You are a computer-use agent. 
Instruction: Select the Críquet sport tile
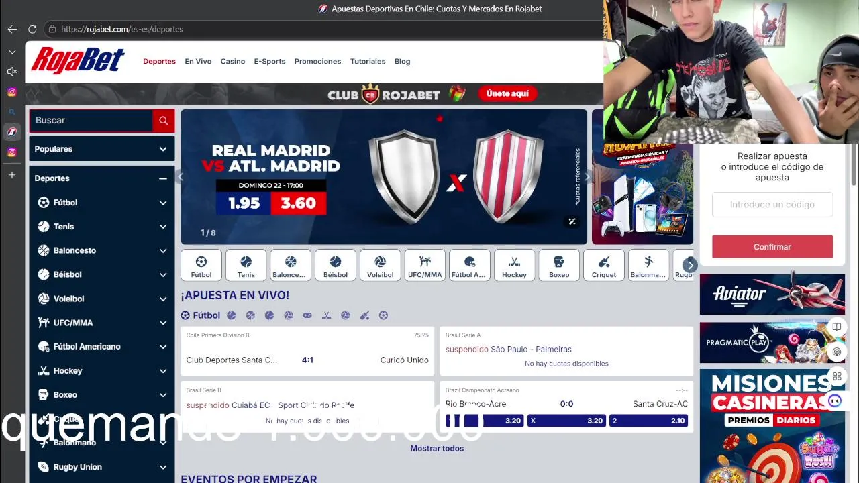pos(604,265)
